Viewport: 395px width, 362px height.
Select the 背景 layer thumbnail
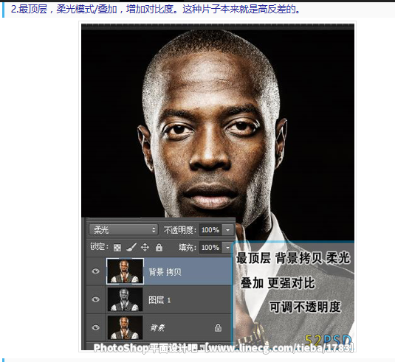point(126,327)
